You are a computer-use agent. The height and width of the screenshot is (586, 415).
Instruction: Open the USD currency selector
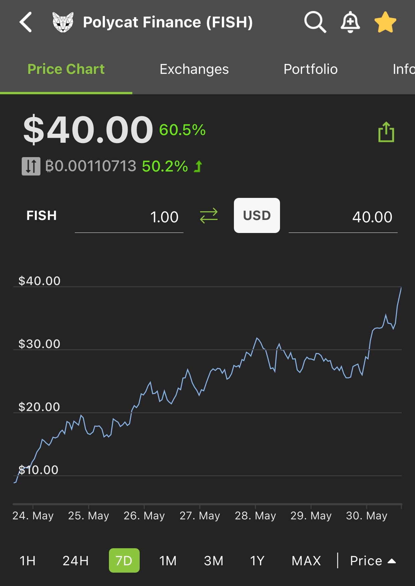(x=257, y=215)
